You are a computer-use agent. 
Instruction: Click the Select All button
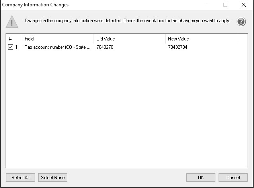click(20, 178)
